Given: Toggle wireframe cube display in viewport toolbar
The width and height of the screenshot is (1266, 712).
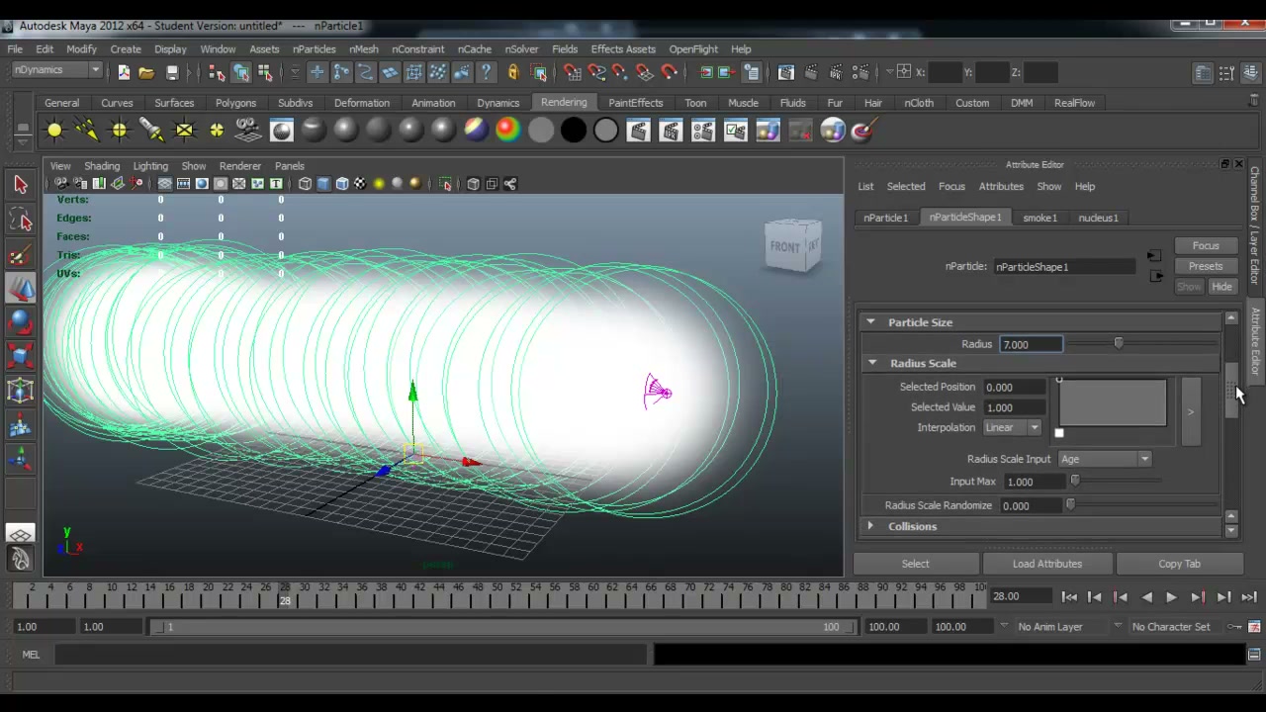Looking at the screenshot, I should 305,184.
